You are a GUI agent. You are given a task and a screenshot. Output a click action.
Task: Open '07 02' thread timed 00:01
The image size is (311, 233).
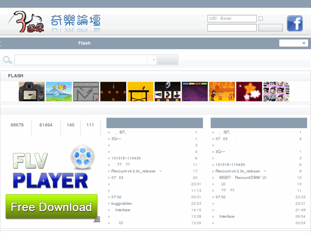pyautogui.click(x=116, y=197)
